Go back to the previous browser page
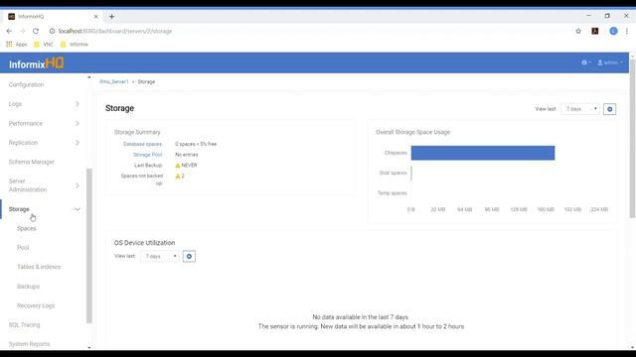 9,31
